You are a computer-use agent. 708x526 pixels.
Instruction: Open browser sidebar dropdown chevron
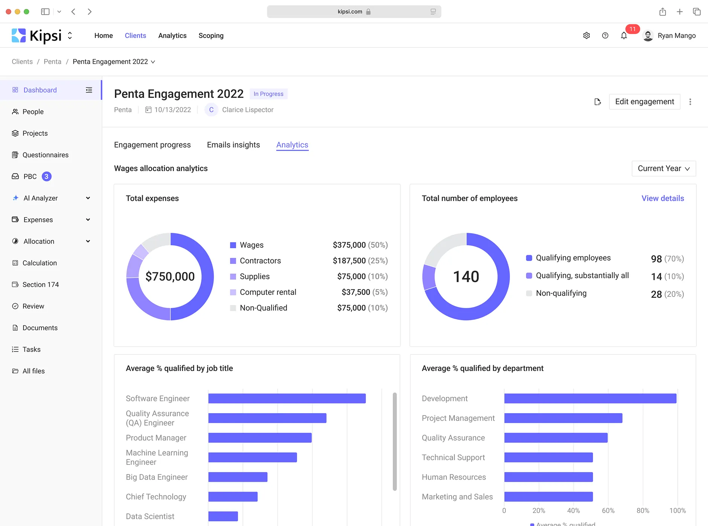[x=59, y=12]
